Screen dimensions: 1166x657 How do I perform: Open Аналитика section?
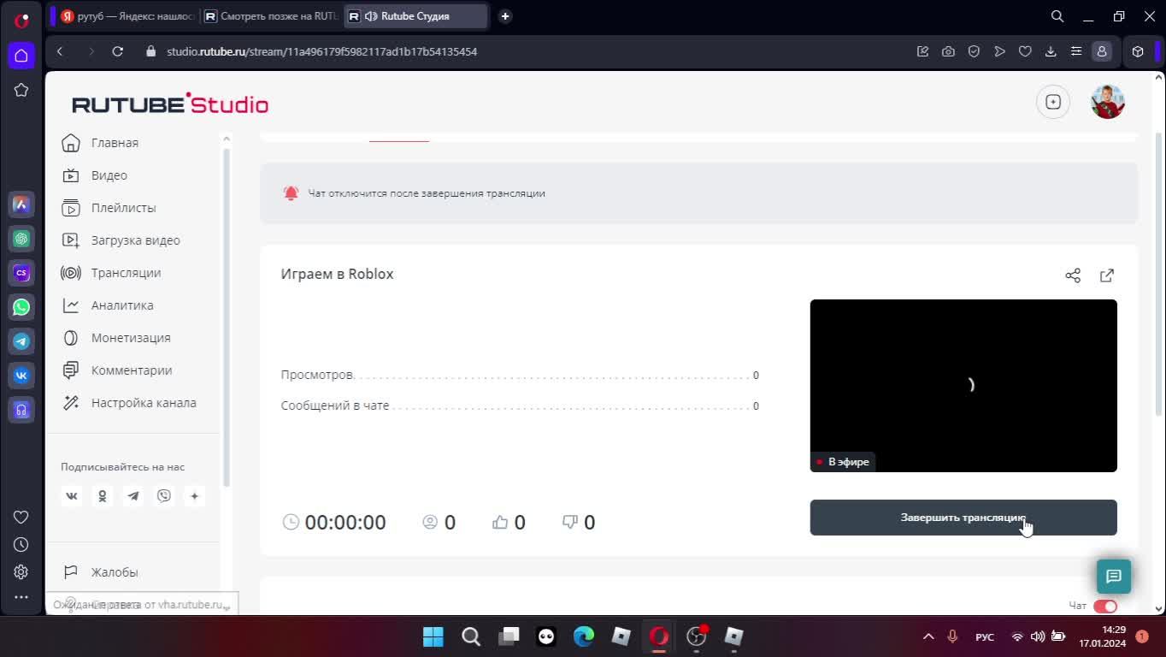point(122,305)
